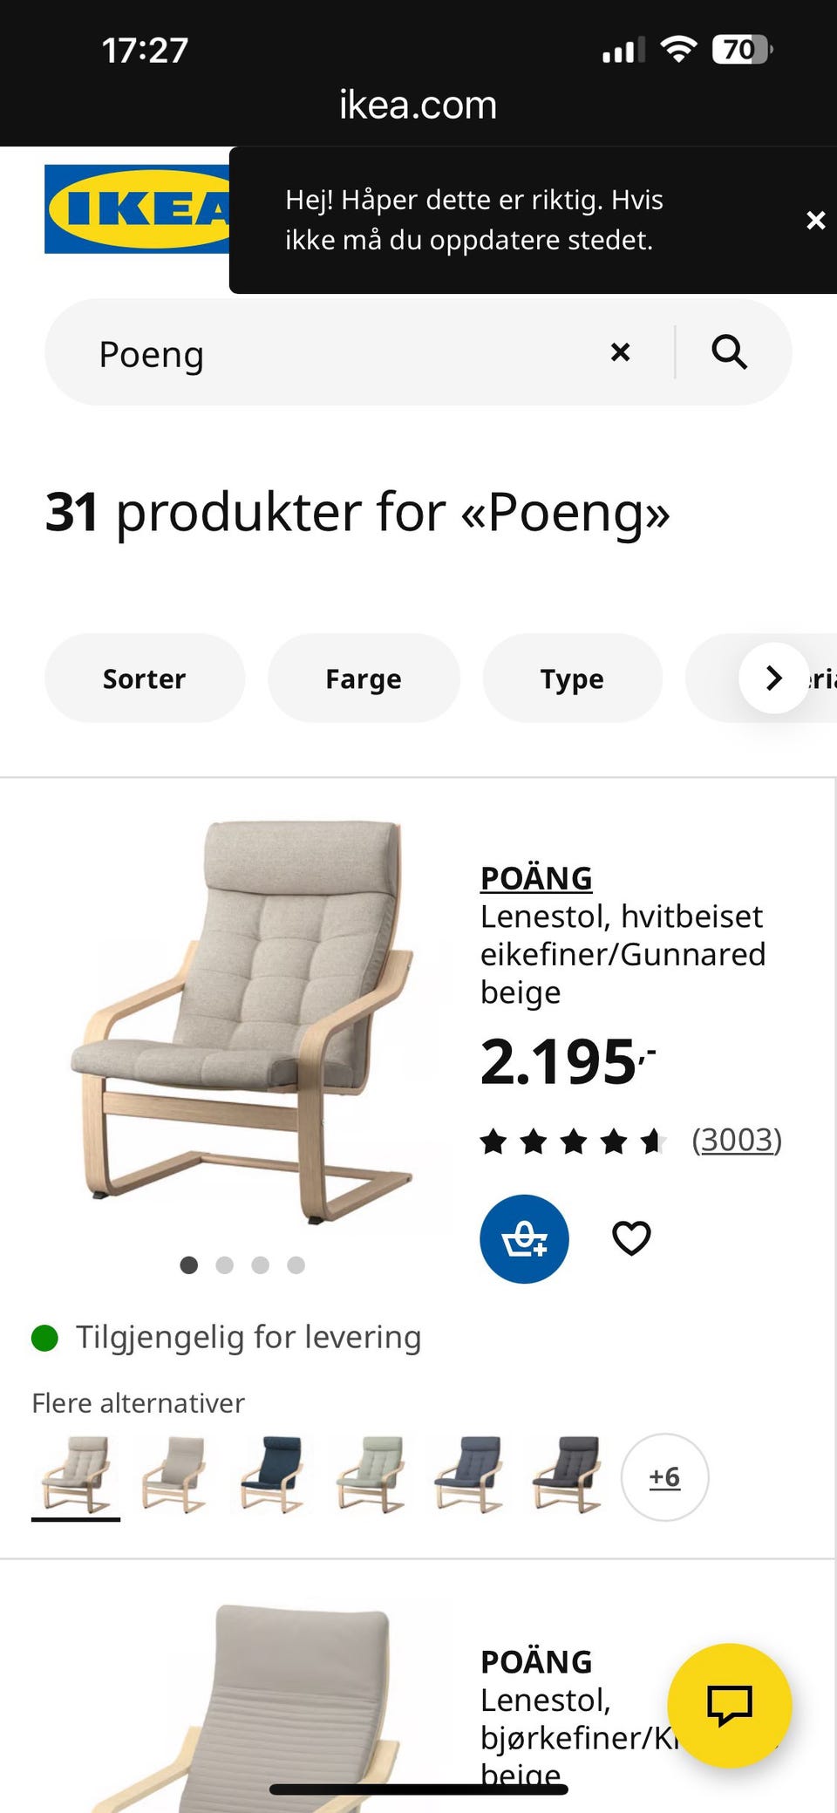Dismiss the location notification with the X
The height and width of the screenshot is (1813, 837).
tap(815, 221)
